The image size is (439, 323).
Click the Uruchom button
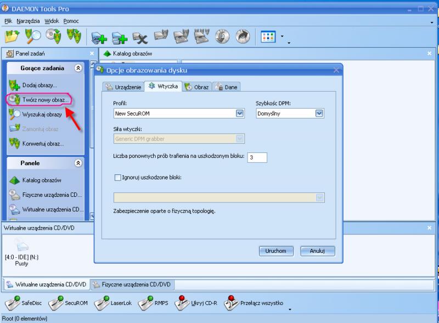click(276, 251)
